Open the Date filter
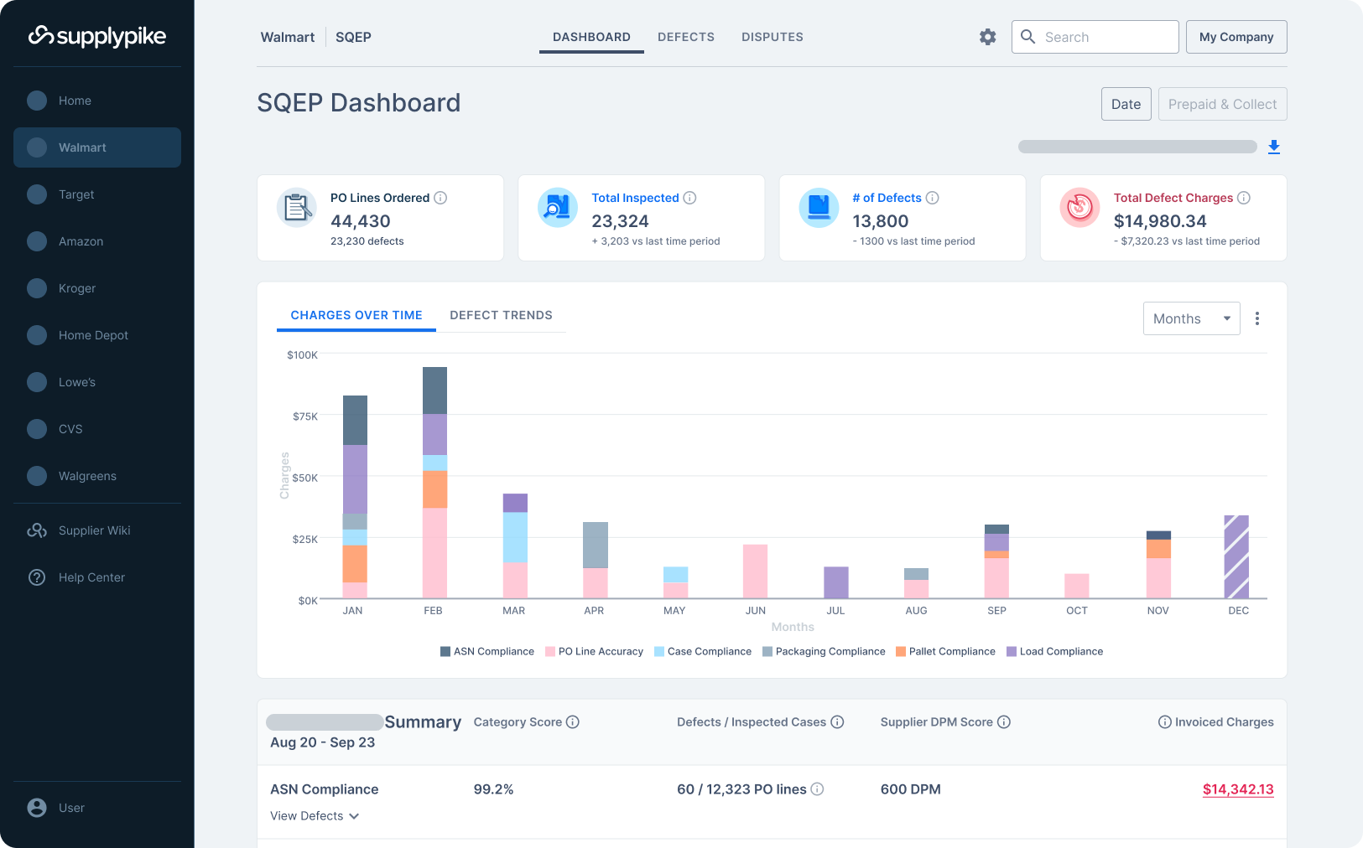Screen dimensions: 1363x848 [1126, 104]
